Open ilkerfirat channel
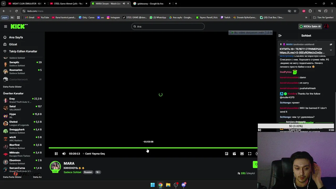 [22, 146]
